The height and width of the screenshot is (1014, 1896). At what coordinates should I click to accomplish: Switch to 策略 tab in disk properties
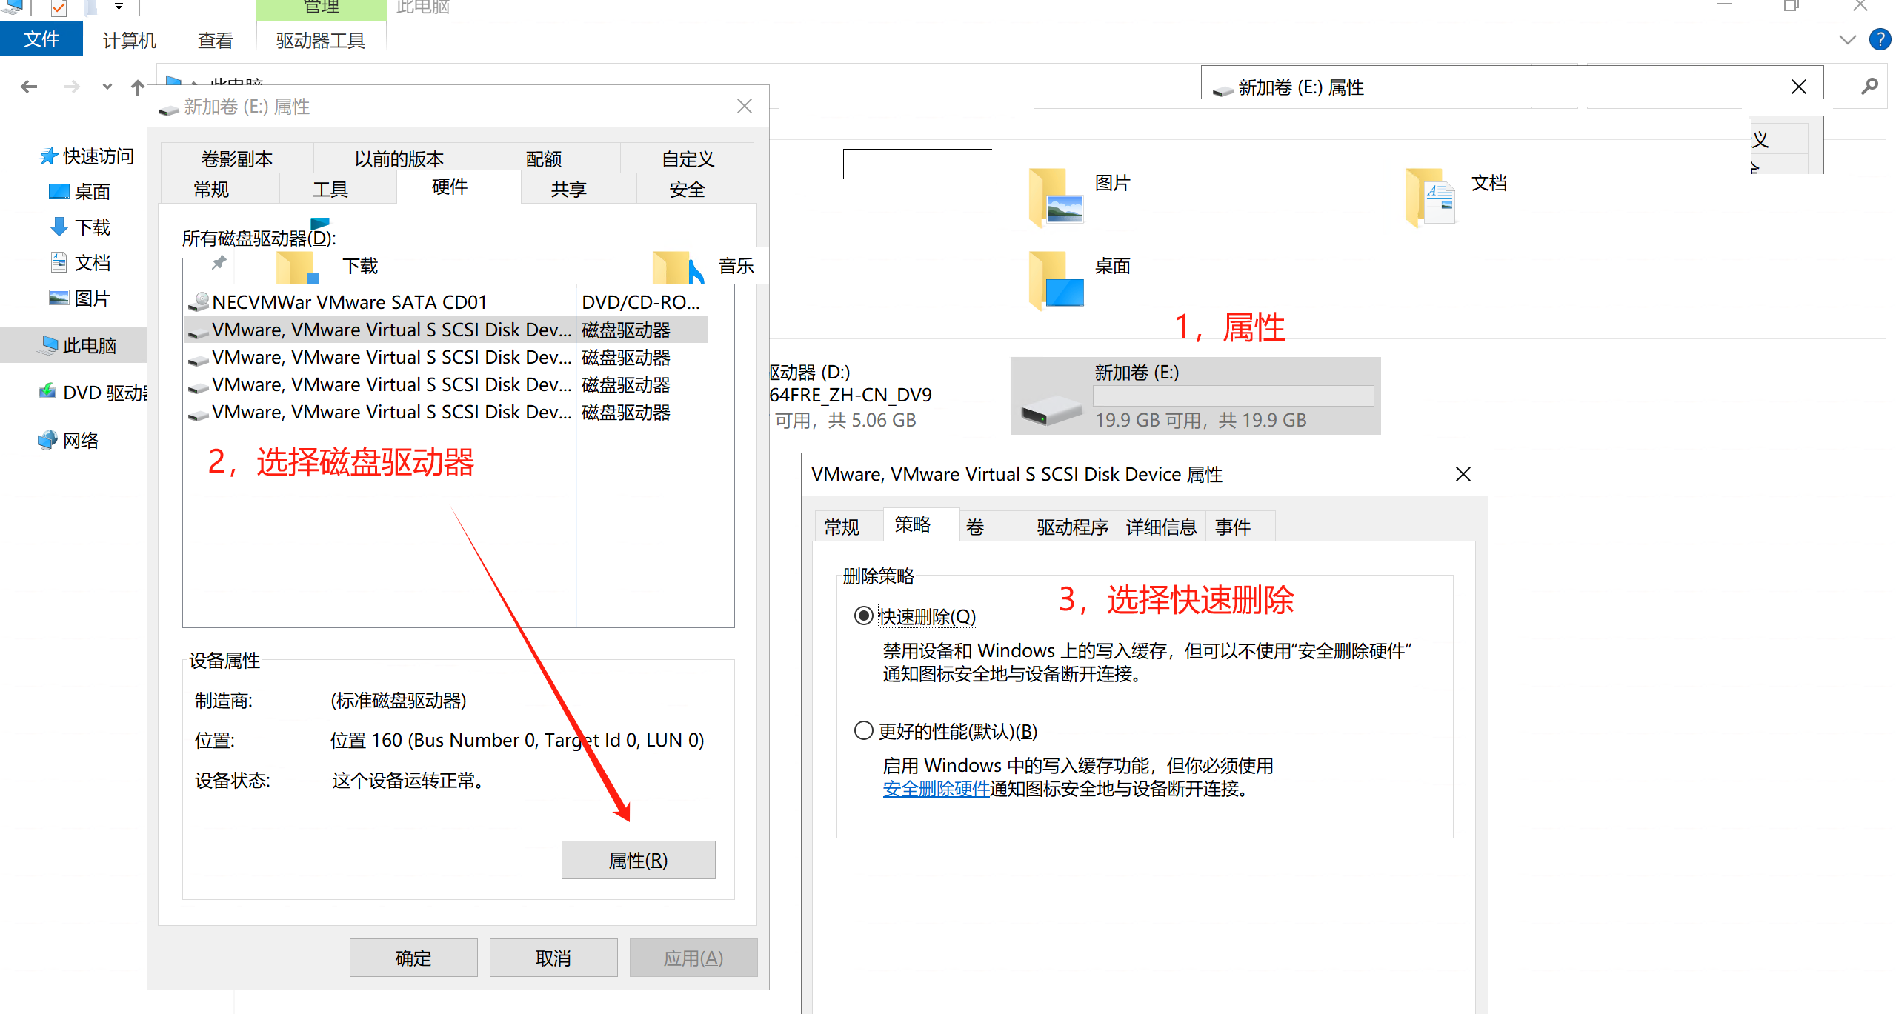(911, 525)
